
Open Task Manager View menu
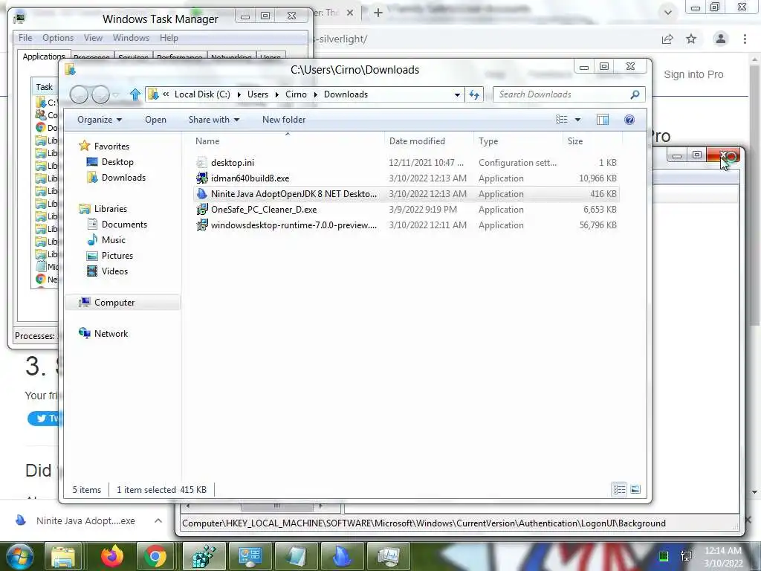93,38
